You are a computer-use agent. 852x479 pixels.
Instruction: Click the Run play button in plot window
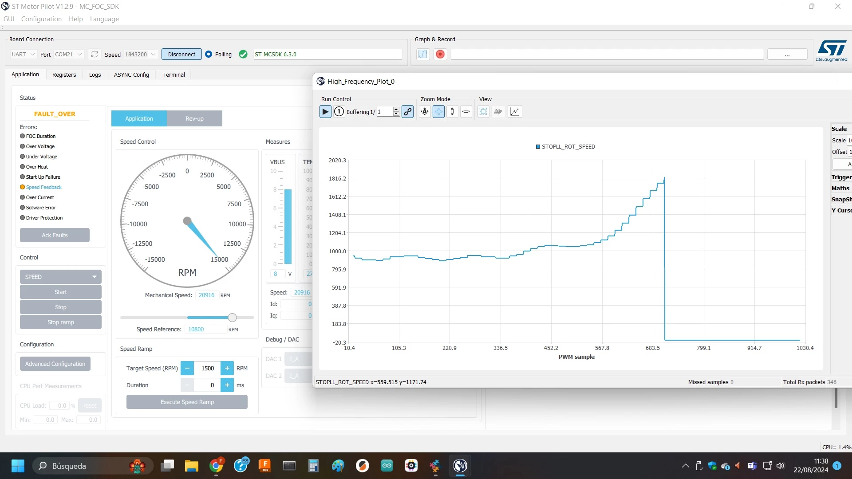325,112
